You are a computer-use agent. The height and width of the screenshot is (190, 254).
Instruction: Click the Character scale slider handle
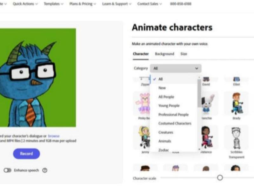pos(220,178)
